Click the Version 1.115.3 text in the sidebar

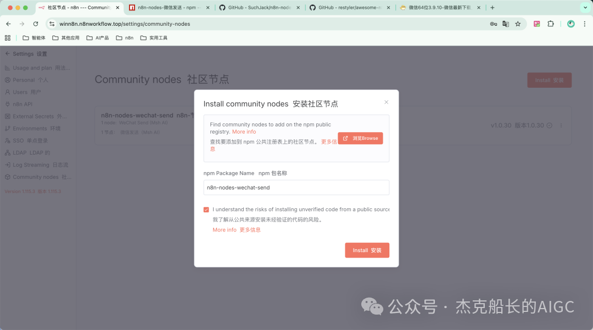[33, 191]
